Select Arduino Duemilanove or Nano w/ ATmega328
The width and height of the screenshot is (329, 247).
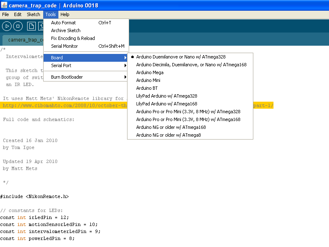coord(190,57)
